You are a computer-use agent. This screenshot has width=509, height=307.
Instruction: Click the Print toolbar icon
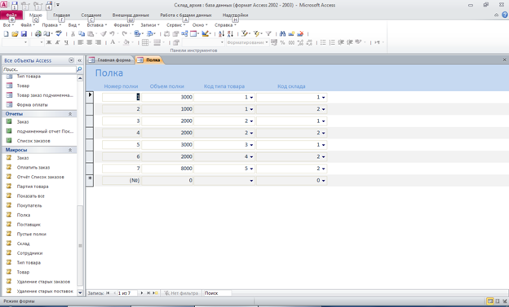[x=38, y=33]
